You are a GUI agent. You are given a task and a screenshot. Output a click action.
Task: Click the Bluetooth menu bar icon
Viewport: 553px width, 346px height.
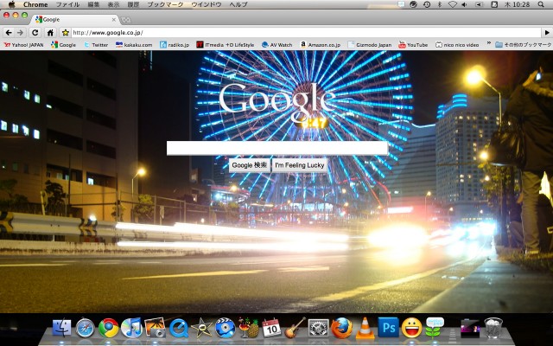point(440,4)
